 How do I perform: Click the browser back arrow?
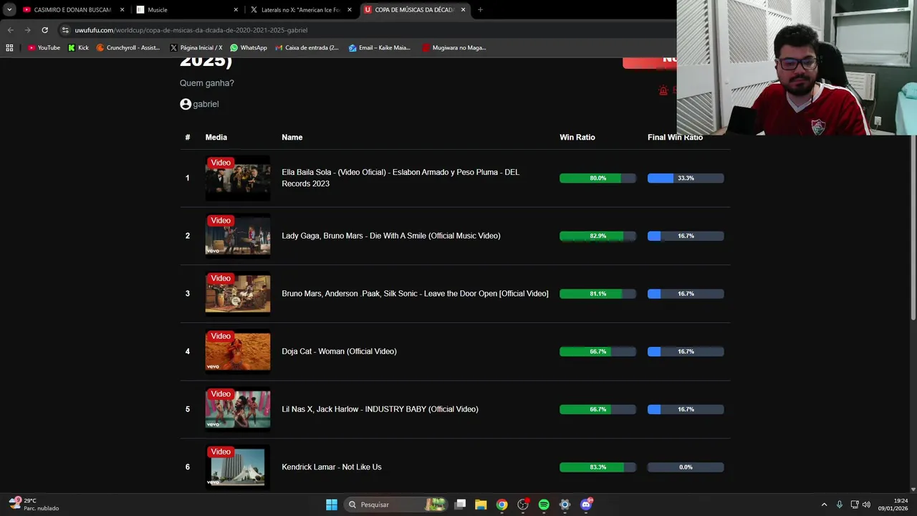(10, 30)
